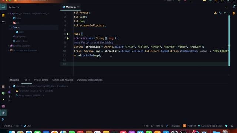Click the editor vertical scrollbar
The image size is (237, 133).
tap(229, 41)
